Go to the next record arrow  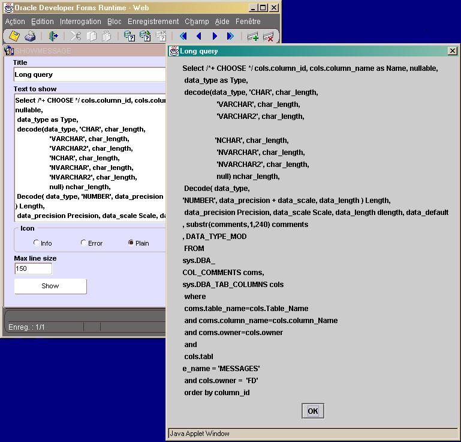pyautogui.click(x=215, y=36)
